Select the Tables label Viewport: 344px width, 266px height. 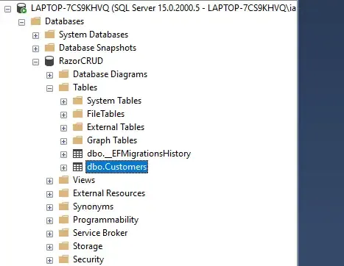(85, 87)
